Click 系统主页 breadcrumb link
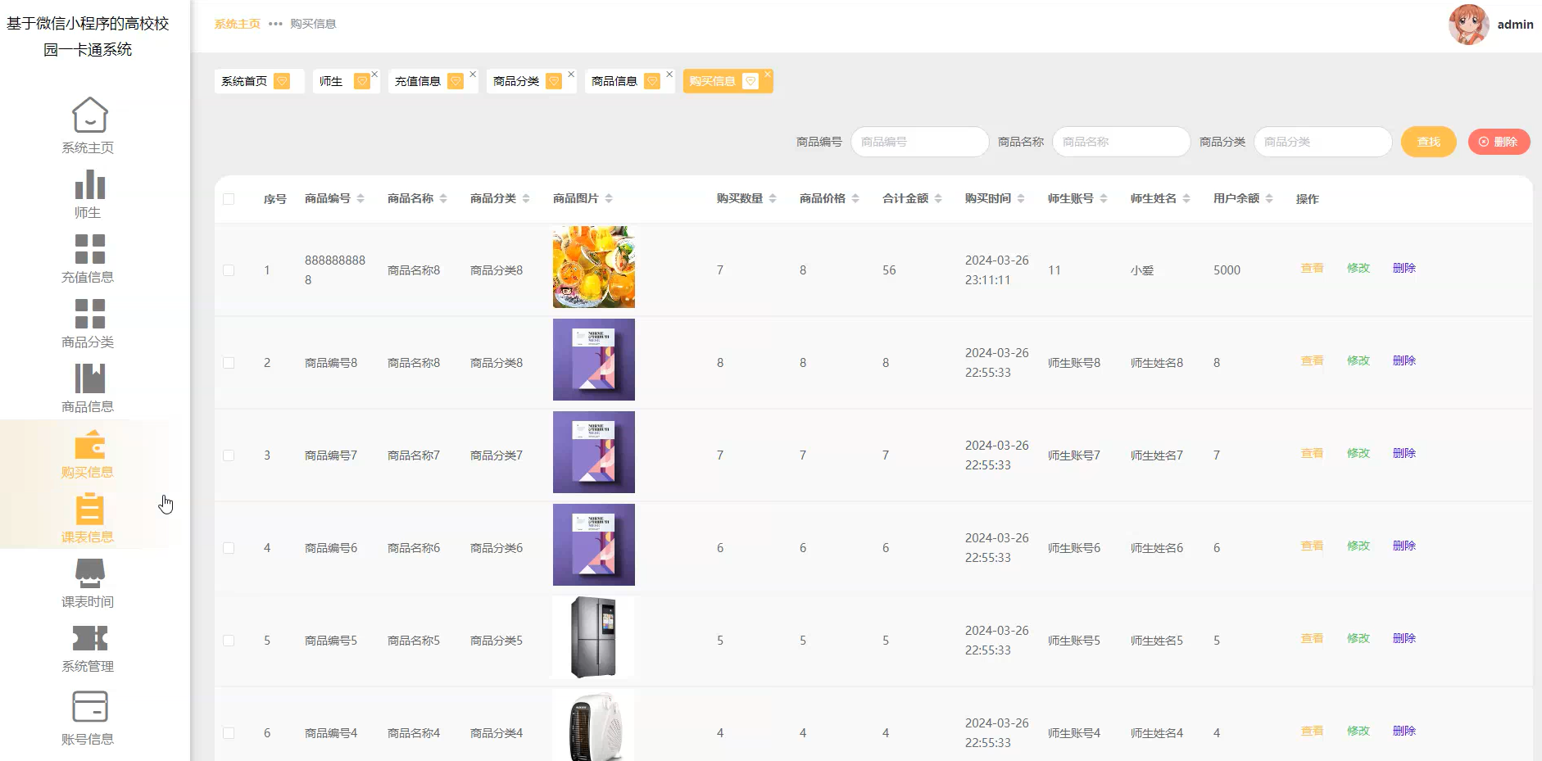 pyautogui.click(x=237, y=24)
